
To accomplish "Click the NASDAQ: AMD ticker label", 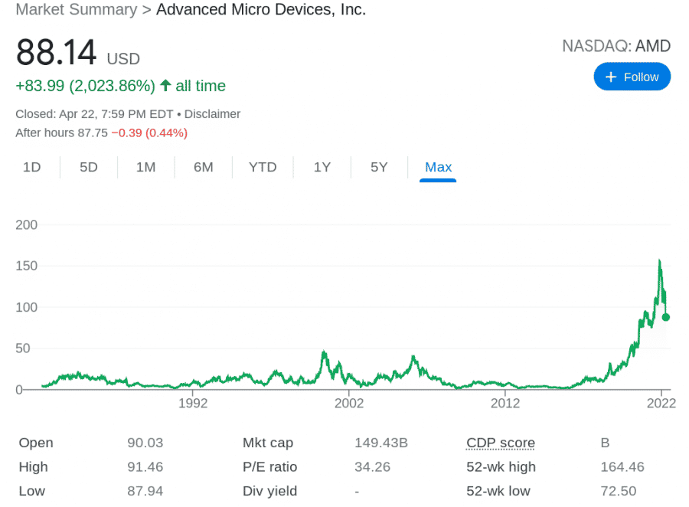I will [x=616, y=46].
